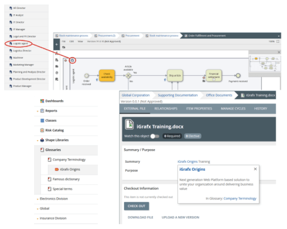Select the EXTERNAL FILE tab
Screen dimensions: 287x229
(x=135, y=109)
